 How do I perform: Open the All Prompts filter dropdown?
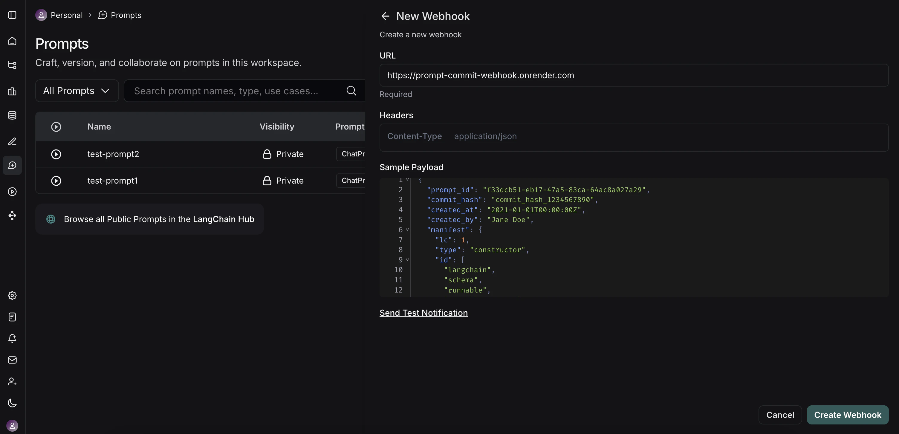click(x=77, y=91)
